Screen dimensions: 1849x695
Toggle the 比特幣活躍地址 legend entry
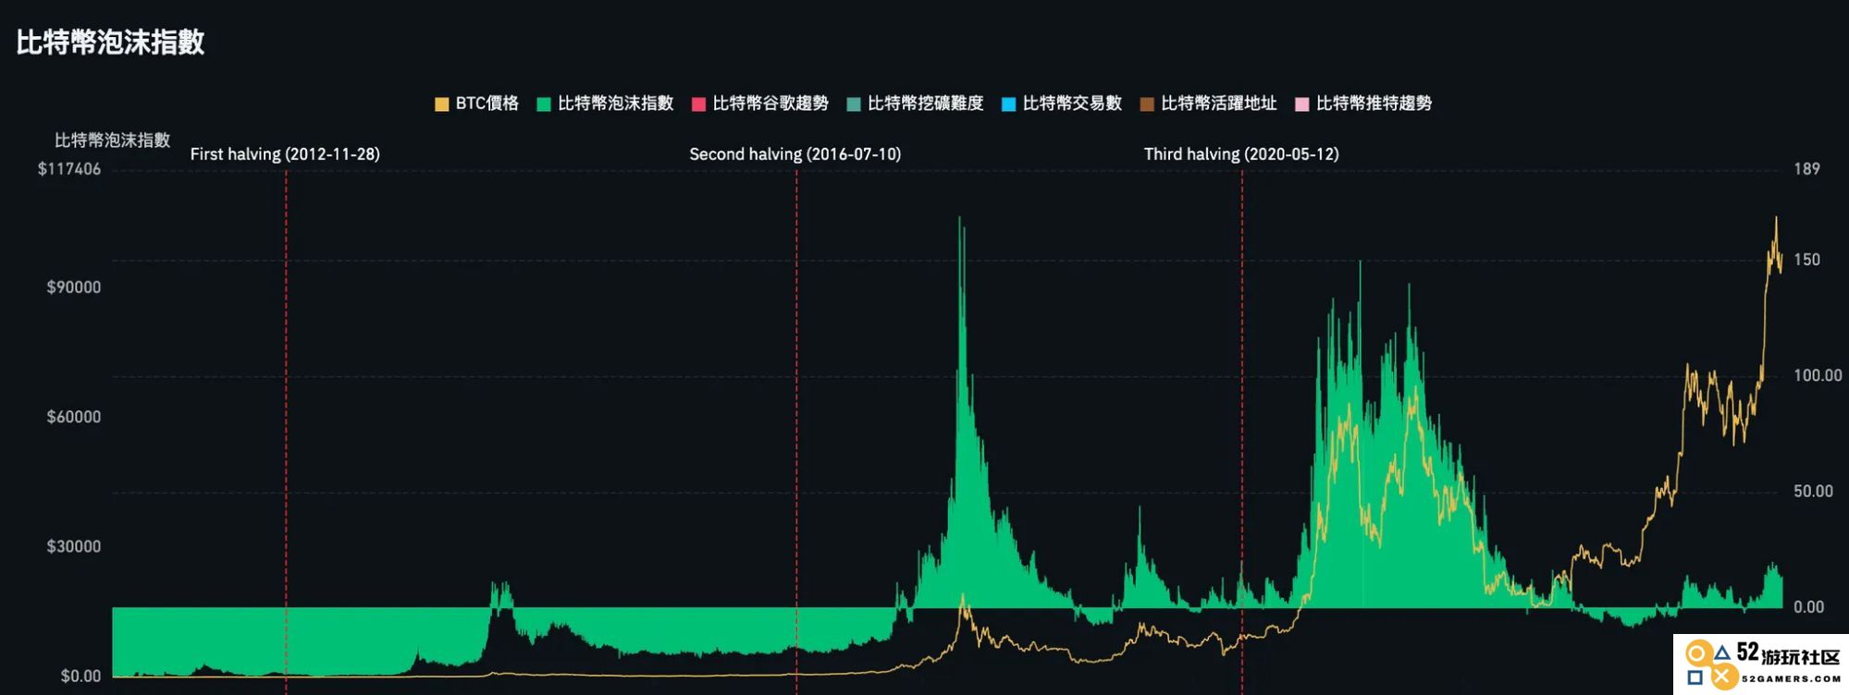(1208, 104)
